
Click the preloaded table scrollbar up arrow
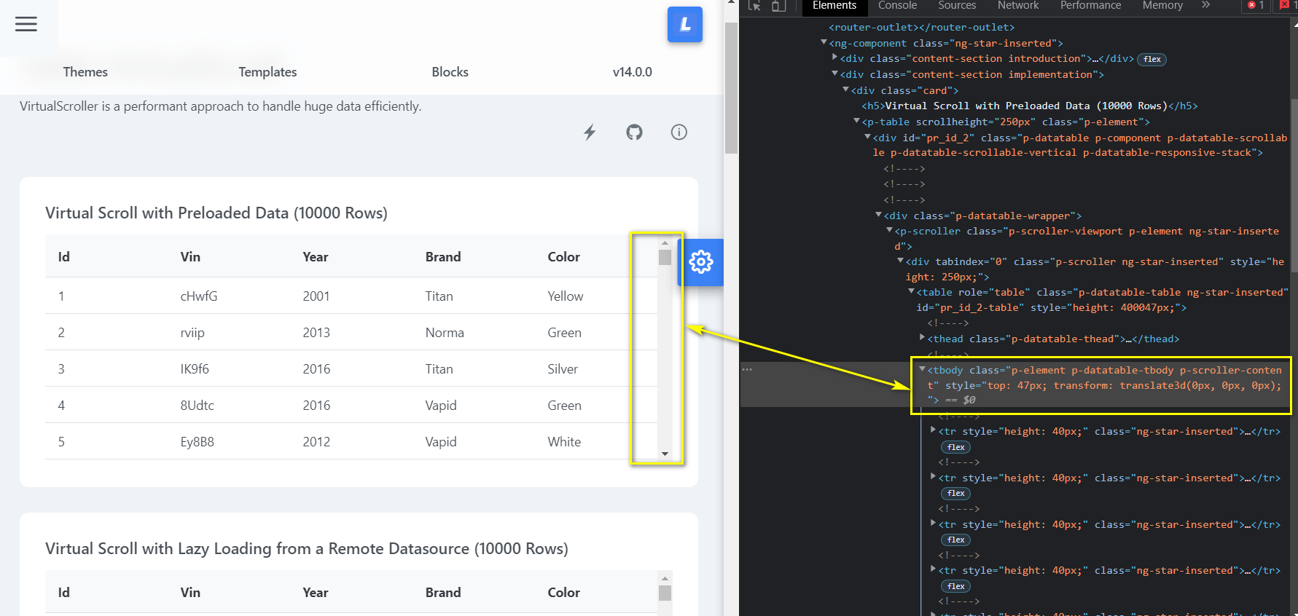click(665, 242)
